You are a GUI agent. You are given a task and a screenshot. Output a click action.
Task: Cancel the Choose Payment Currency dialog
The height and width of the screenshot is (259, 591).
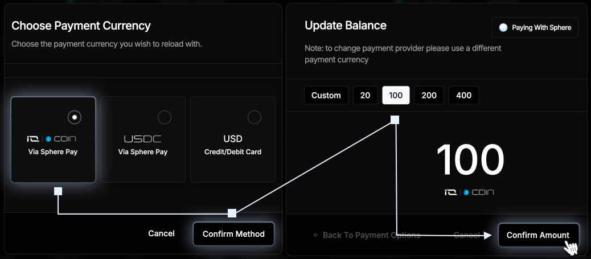click(x=161, y=234)
